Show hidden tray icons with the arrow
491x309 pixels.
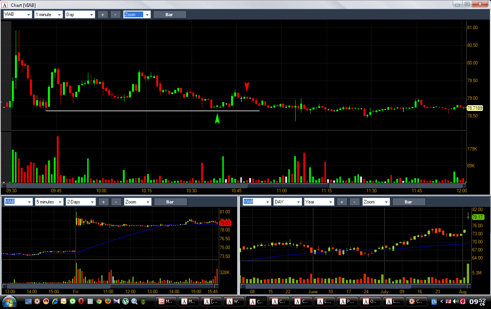[442, 301]
